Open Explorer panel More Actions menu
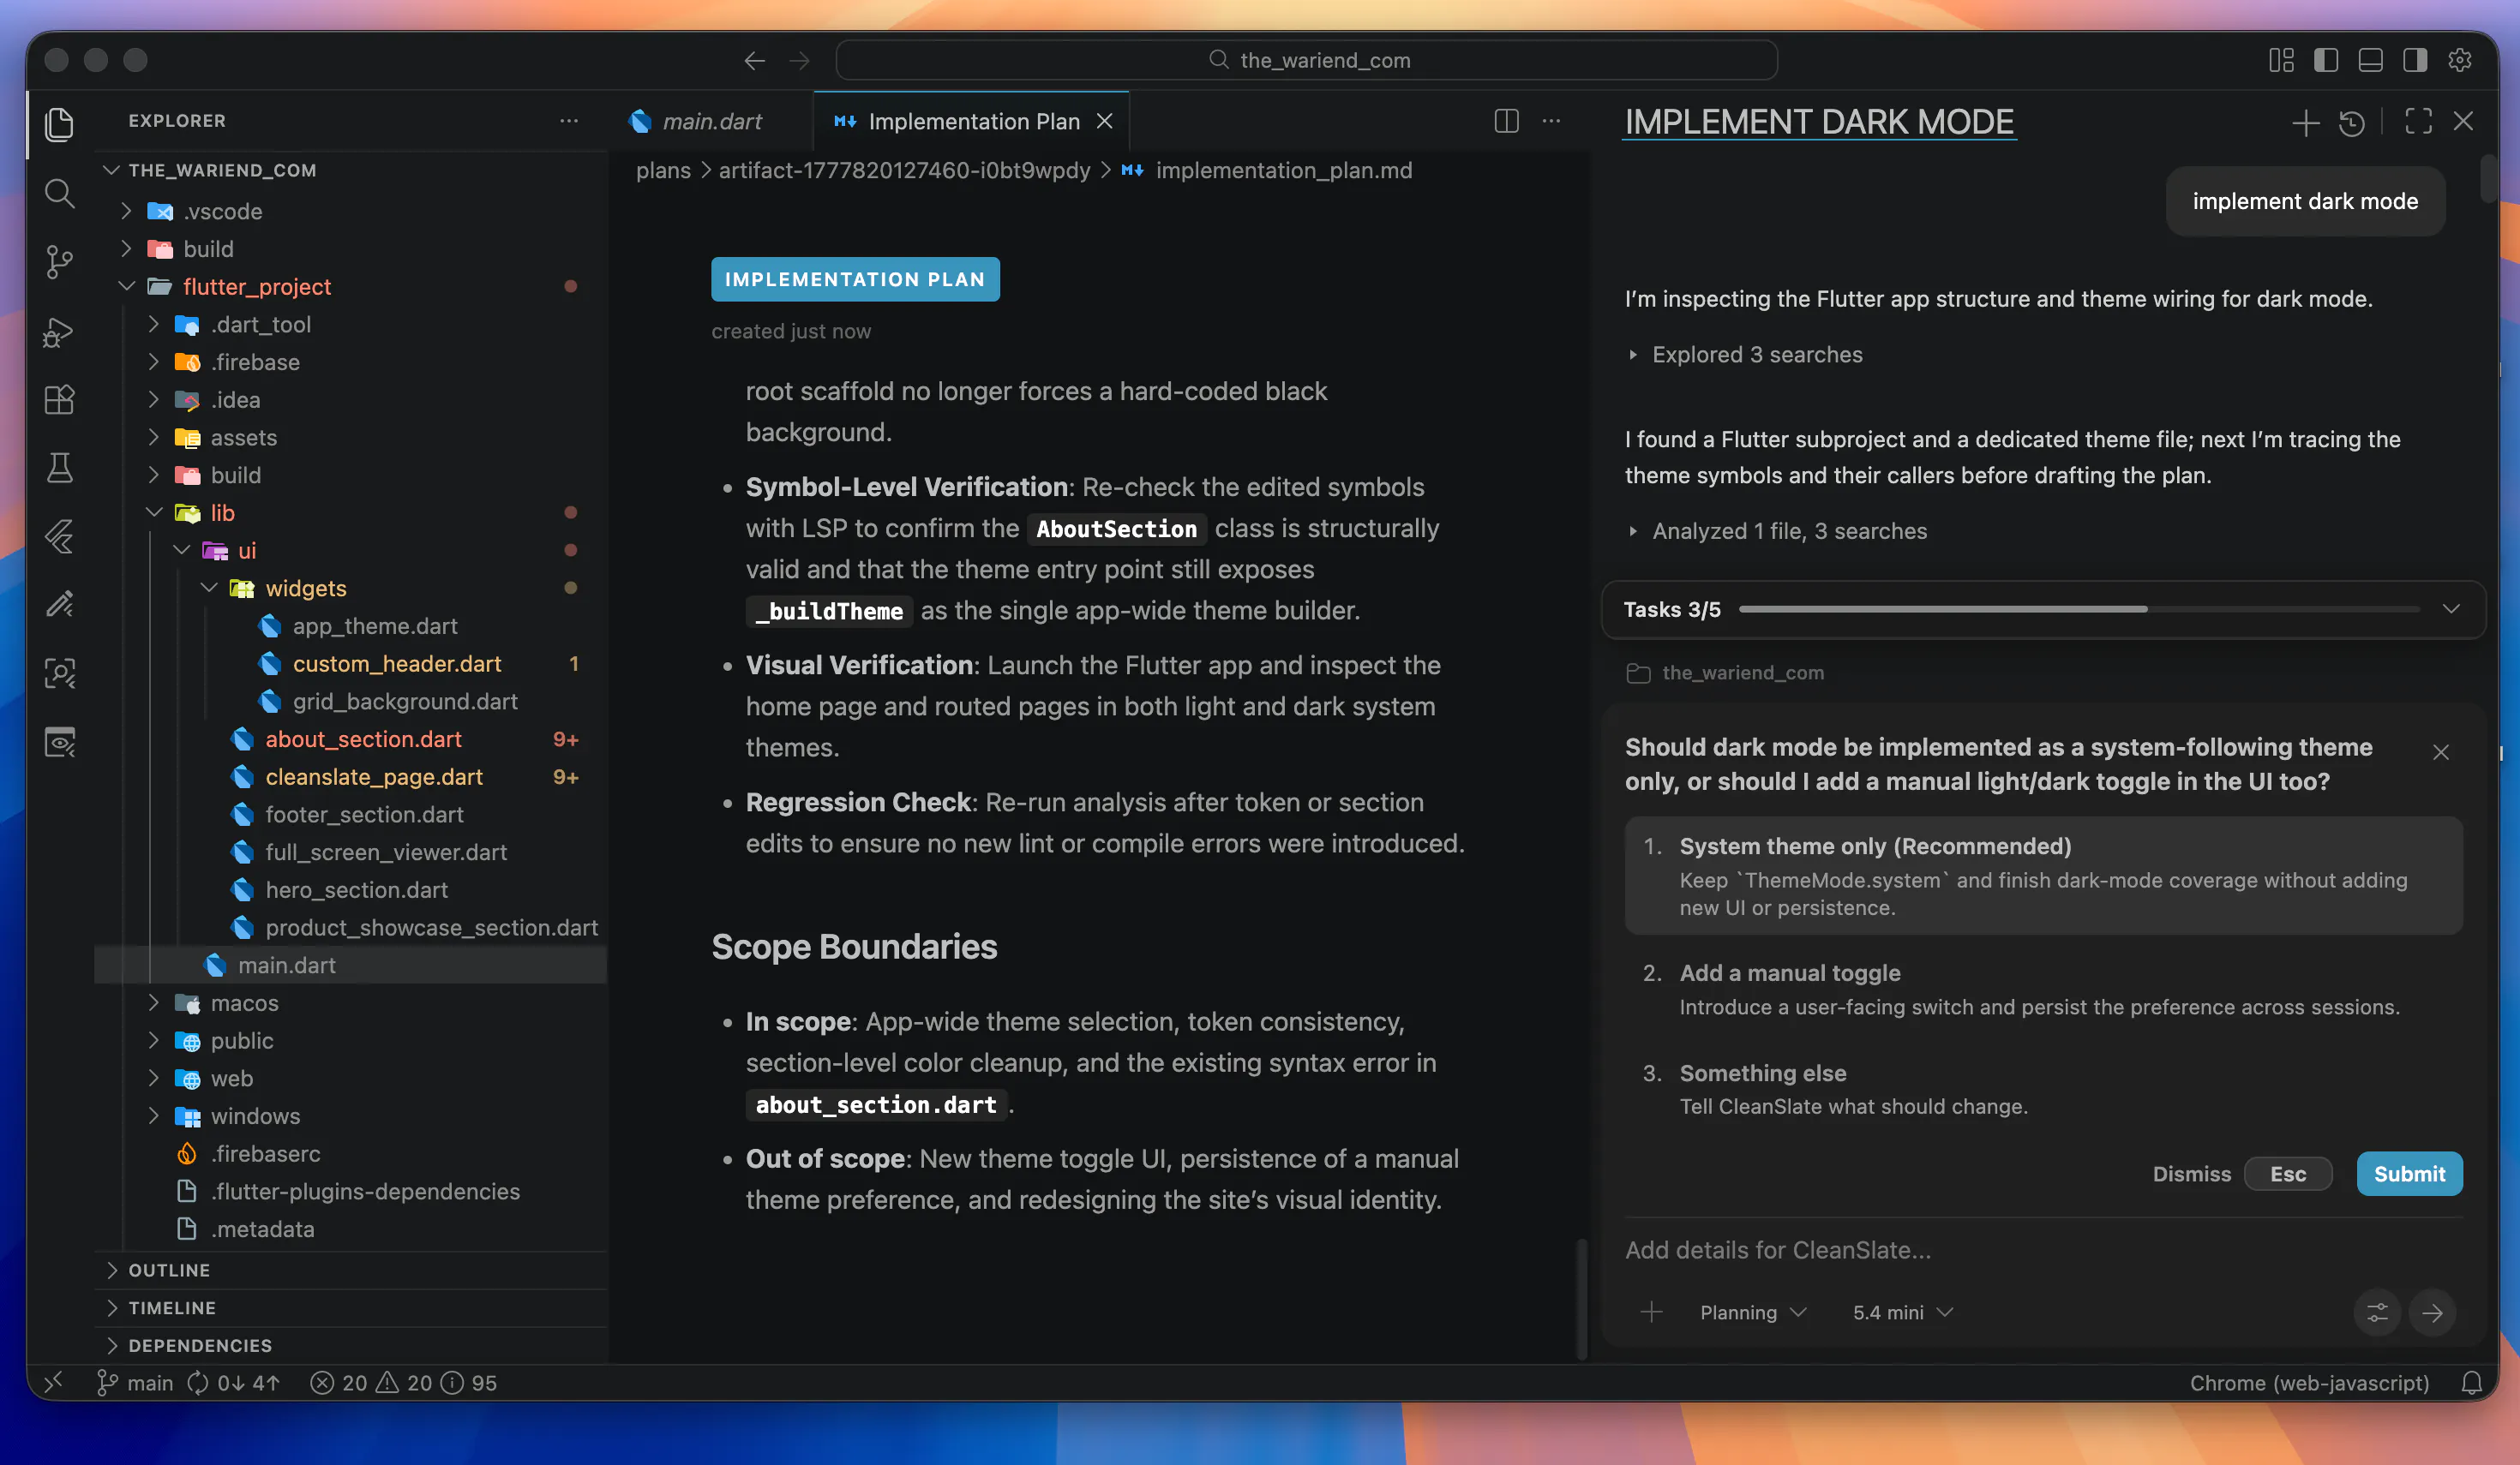The height and width of the screenshot is (1465, 2520). pos(569,121)
